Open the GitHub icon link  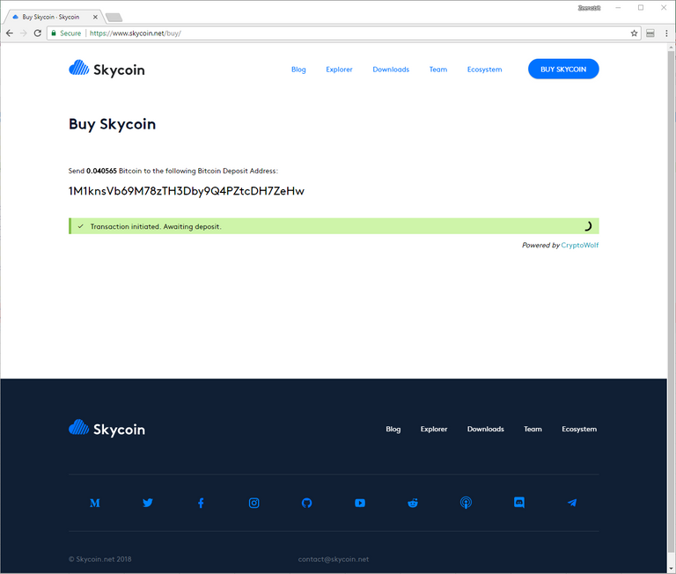click(306, 503)
